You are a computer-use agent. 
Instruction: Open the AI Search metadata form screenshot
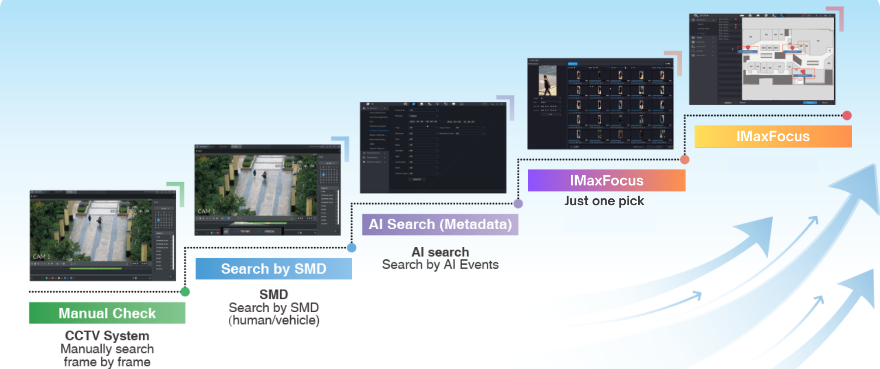(433, 148)
